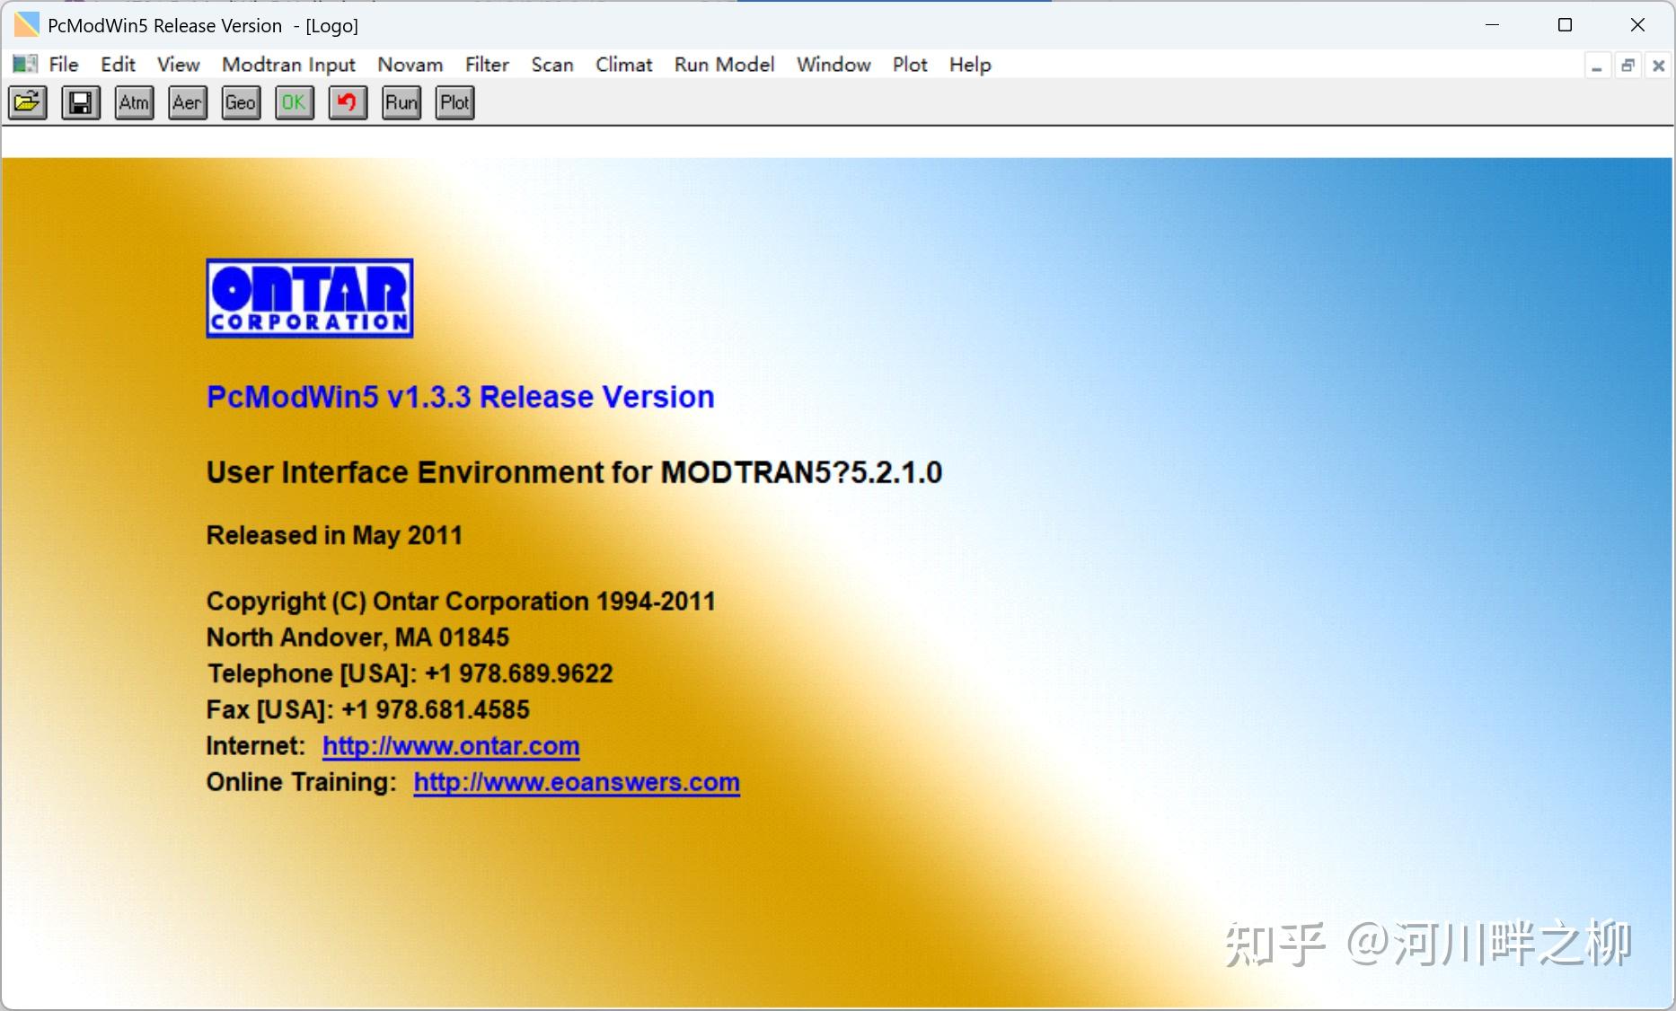Follow the http://www.ontar.com link
The width and height of the screenshot is (1676, 1011).
point(451,746)
